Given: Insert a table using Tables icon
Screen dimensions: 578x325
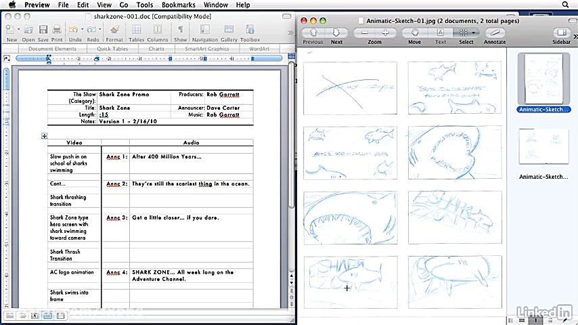Looking at the screenshot, I should pos(136,31).
